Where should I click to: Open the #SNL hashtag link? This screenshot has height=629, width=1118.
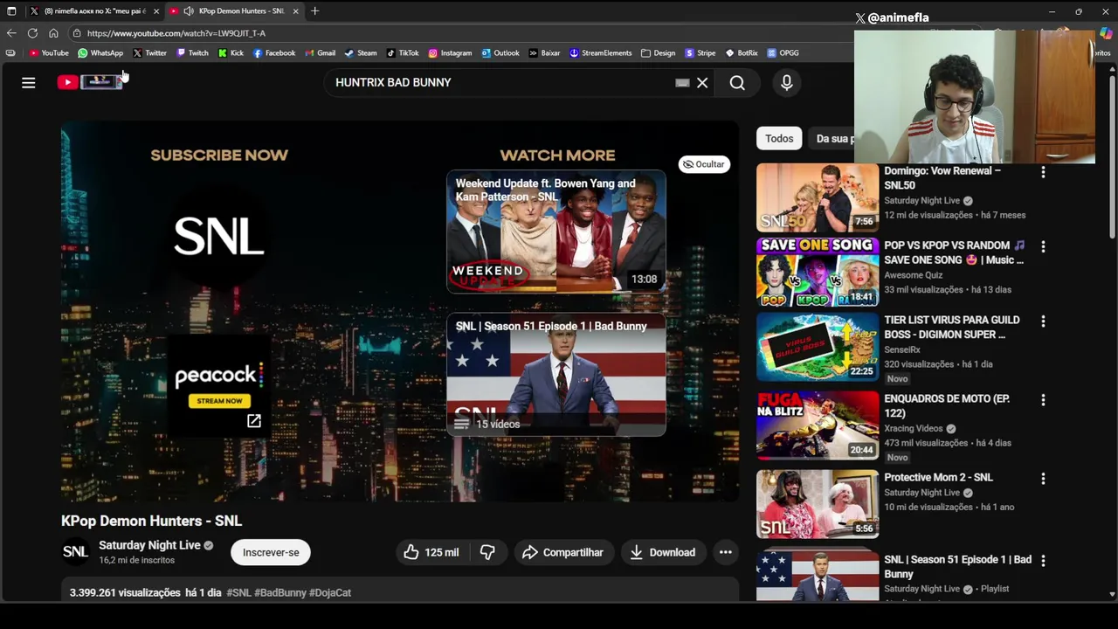pos(238,592)
